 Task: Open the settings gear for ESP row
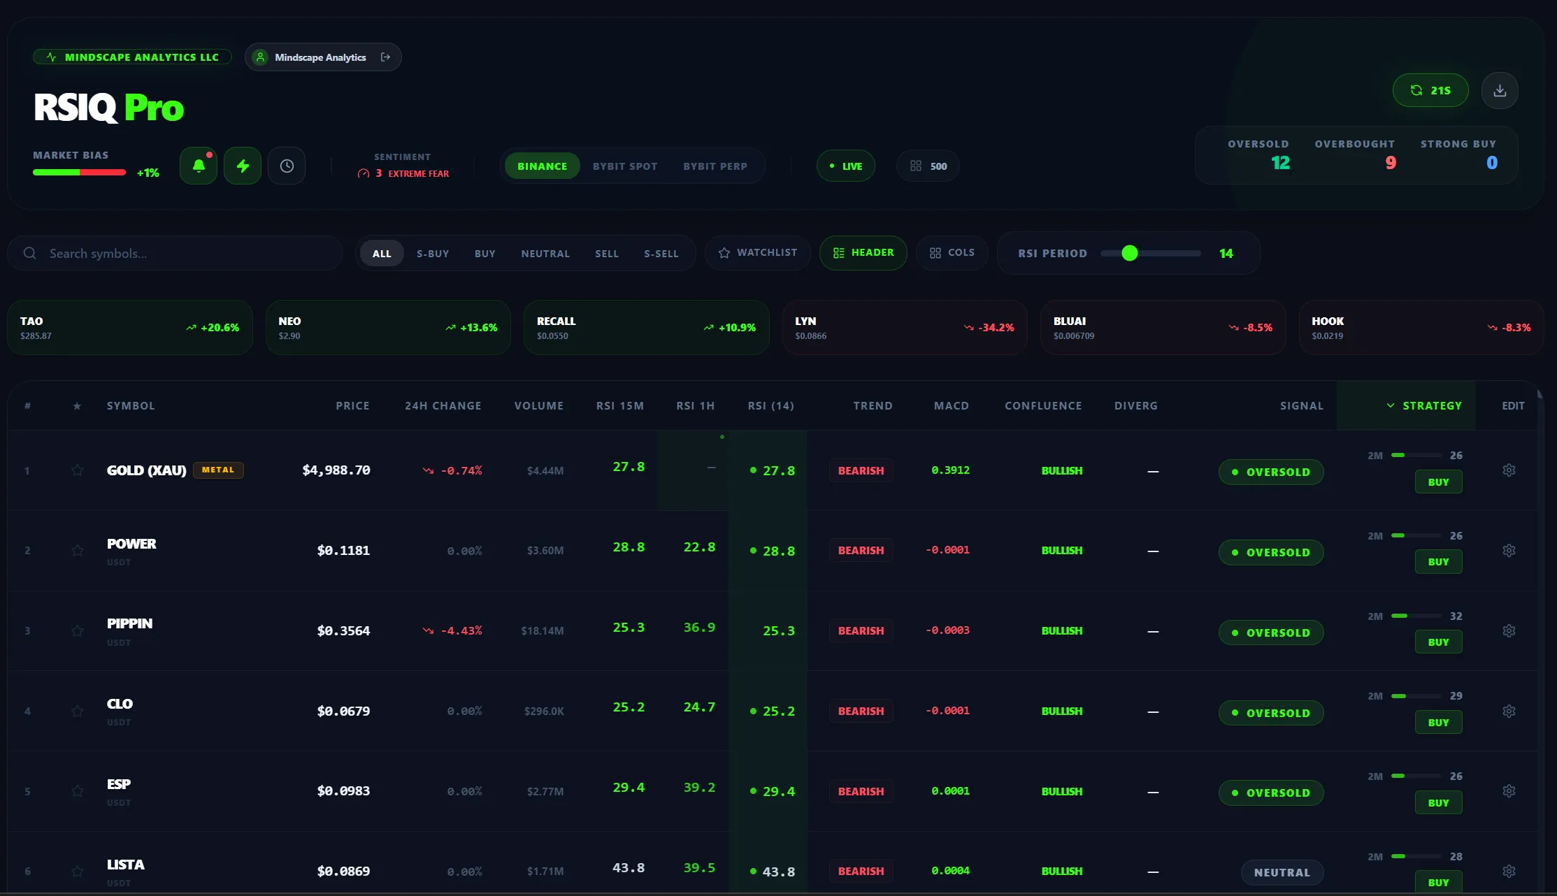pos(1509,791)
